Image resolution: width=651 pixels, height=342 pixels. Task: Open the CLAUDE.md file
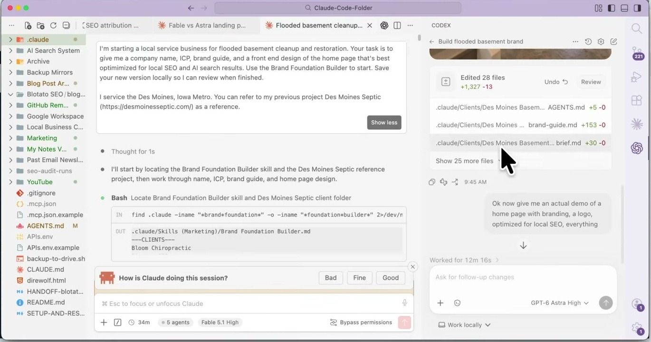tap(46, 269)
